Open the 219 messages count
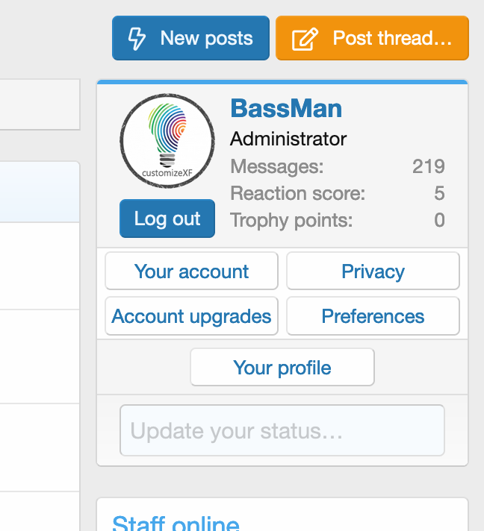Screen dimensions: 484x531 click(x=428, y=166)
